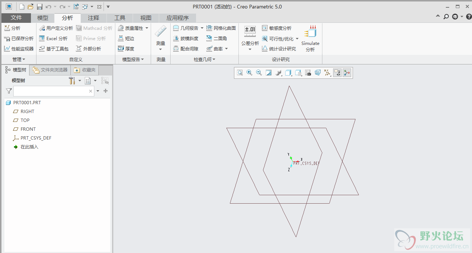Open the Datum Display Filters icon

click(327, 73)
